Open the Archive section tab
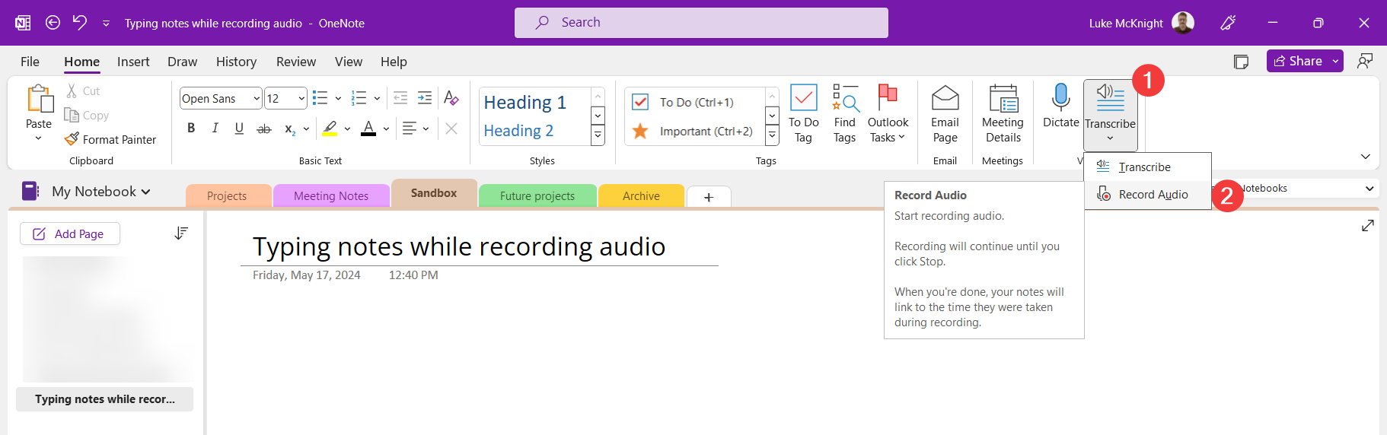This screenshot has height=435, width=1387. pyautogui.click(x=641, y=196)
